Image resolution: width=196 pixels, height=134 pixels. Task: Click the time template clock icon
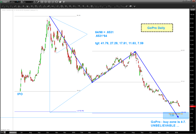tap(34, 2)
